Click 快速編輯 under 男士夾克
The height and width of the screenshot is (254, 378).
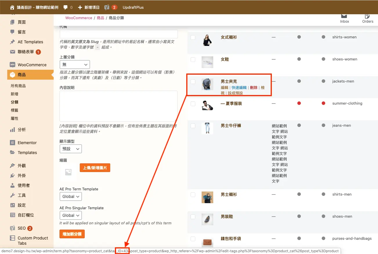point(239,87)
